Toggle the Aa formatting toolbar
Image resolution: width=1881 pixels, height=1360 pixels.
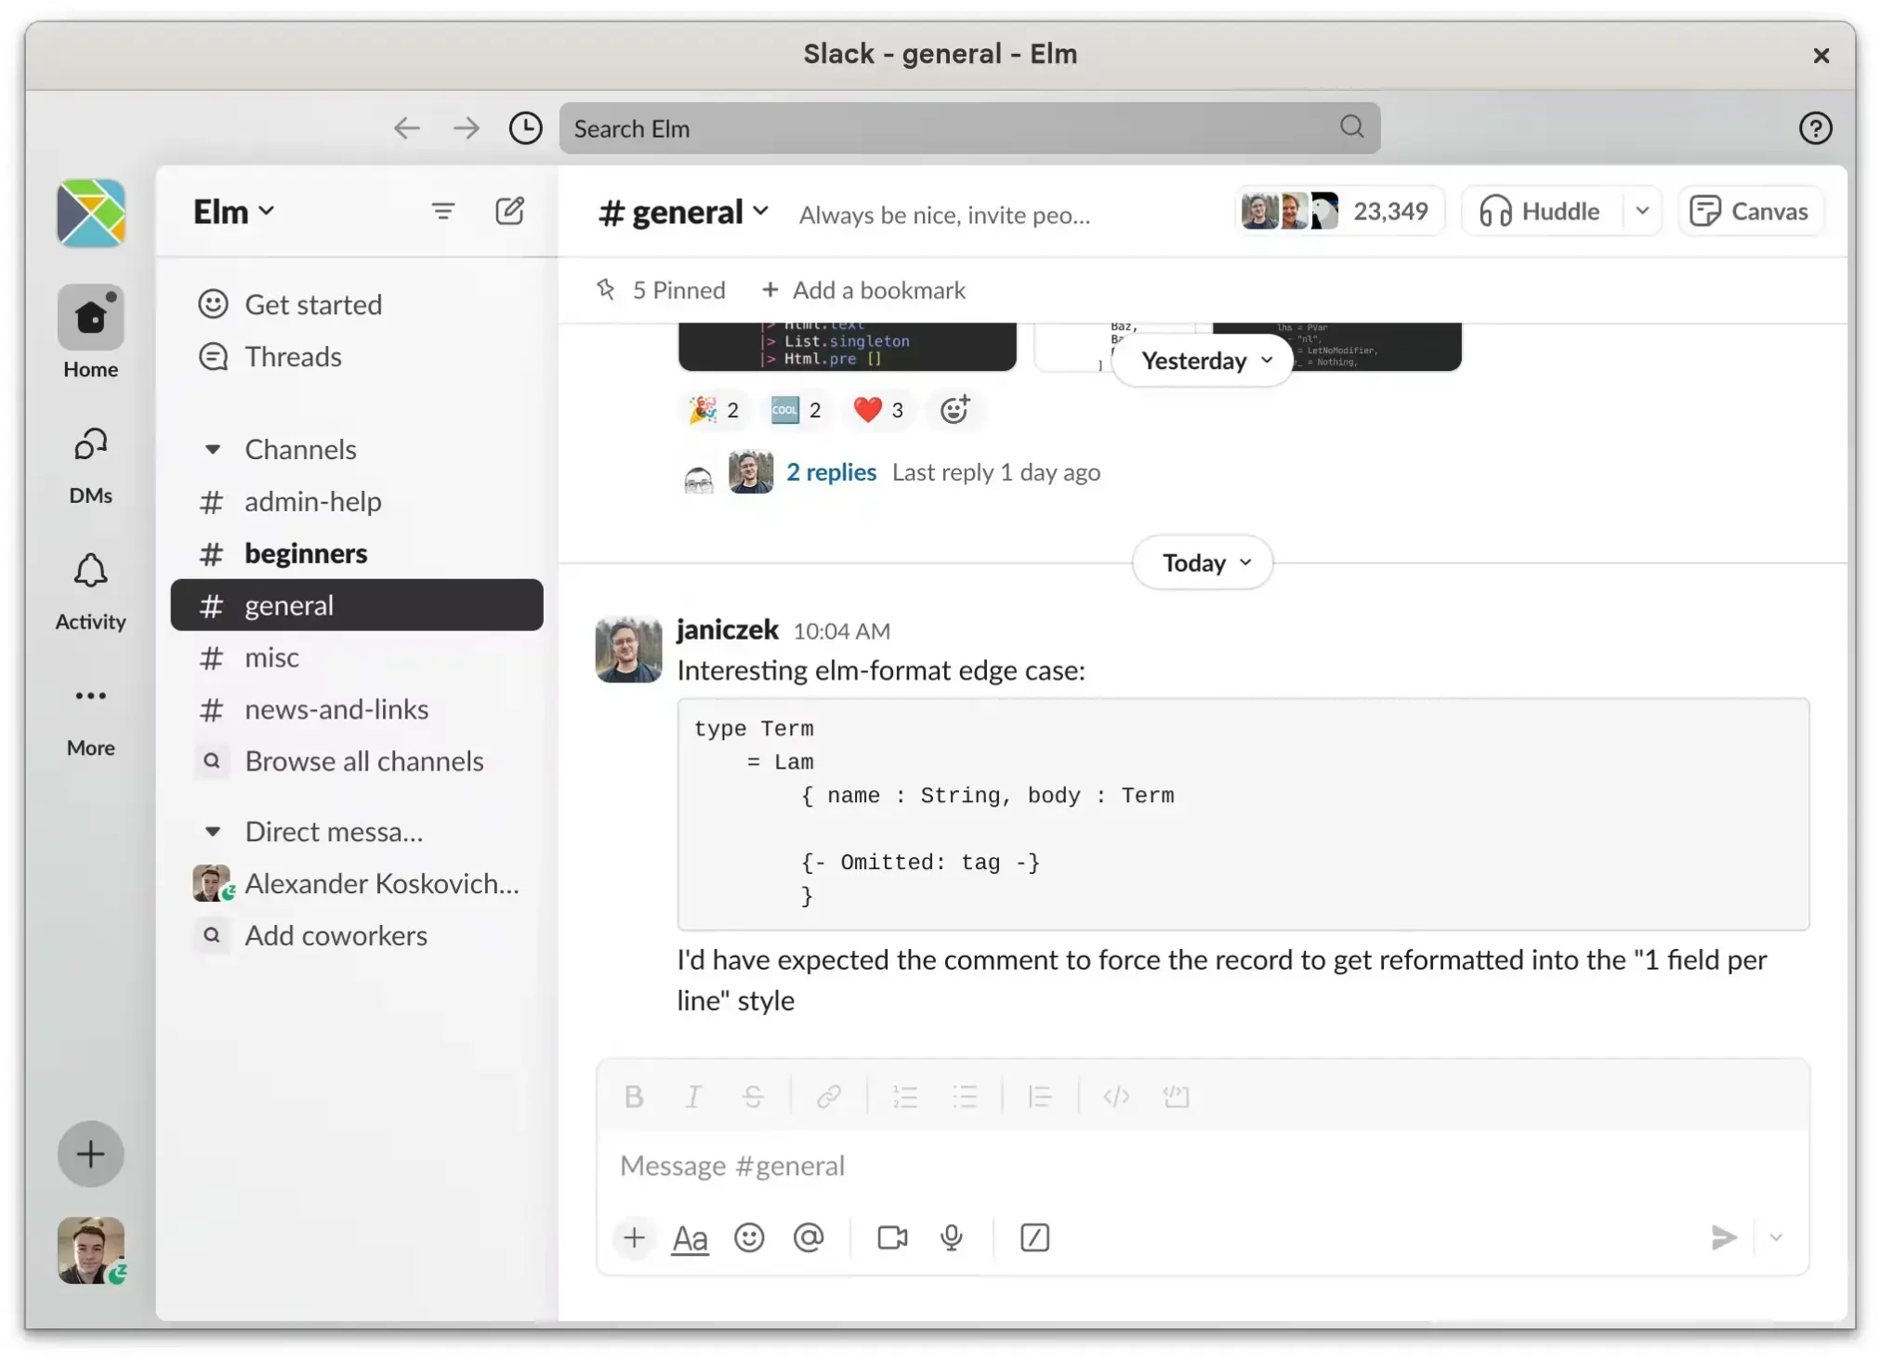coord(690,1238)
